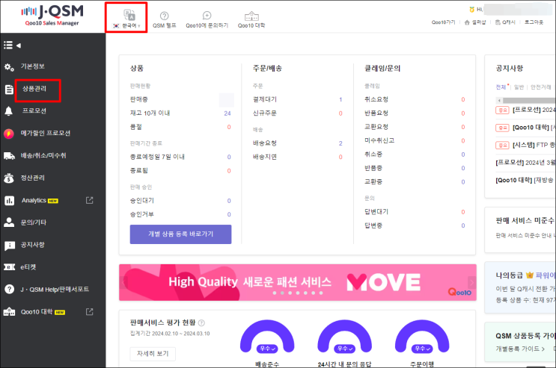Click the 정산관리 money bag icon
Viewport: 556px width, 368px height.
tap(9, 178)
